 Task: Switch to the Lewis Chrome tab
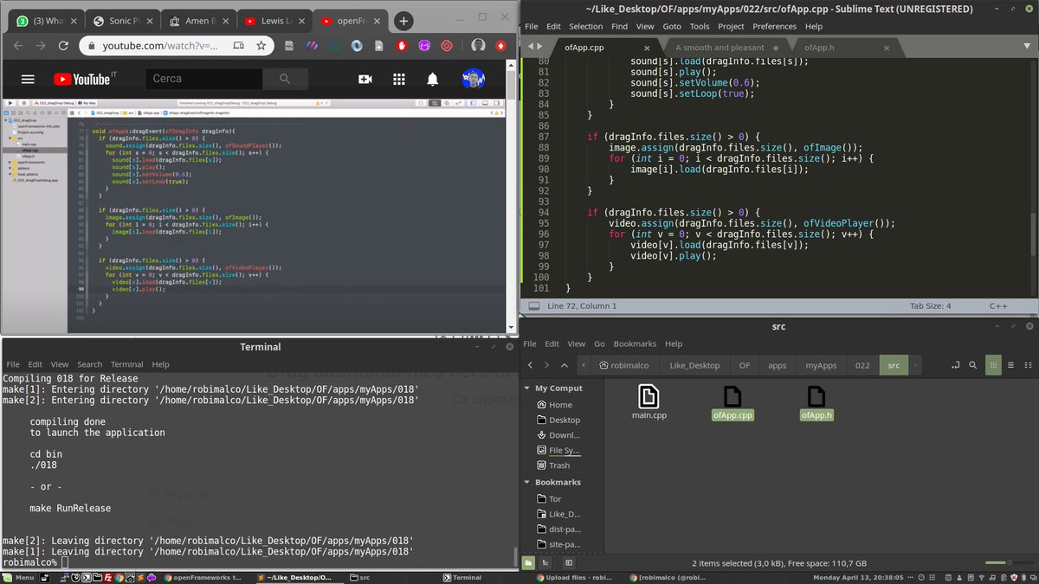275,21
